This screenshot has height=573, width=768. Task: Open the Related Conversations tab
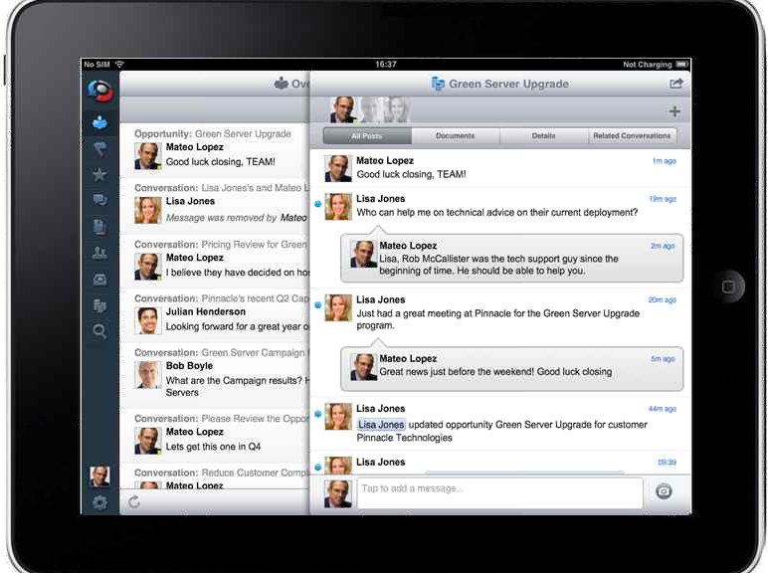tap(632, 136)
